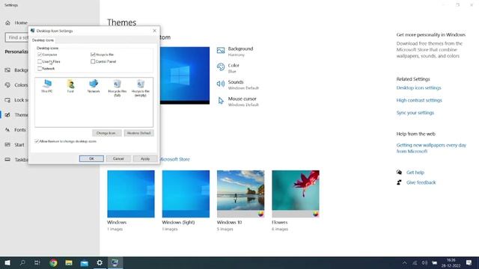Screen dimensions: 479x269
Task: Click the OK button in dialog
Action: pyautogui.click(x=91, y=158)
